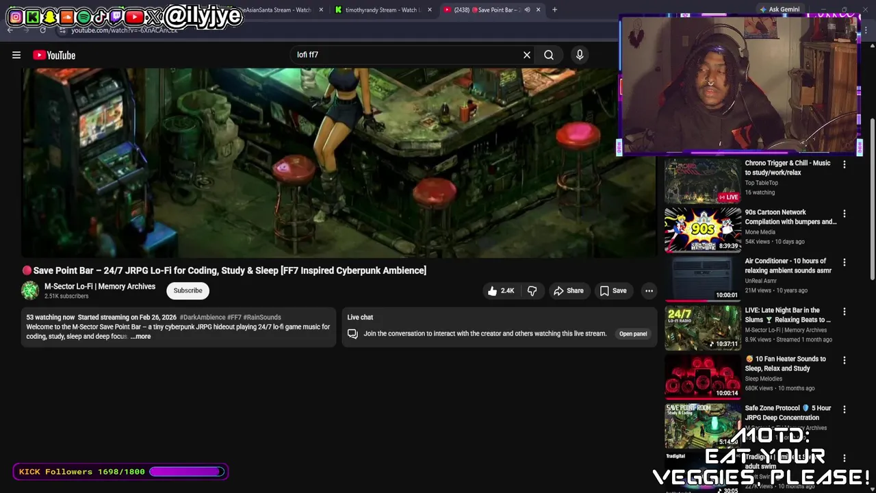Open 'Chrono Trigger & Chill' video title
Viewport: 876px width, 493px height.
click(x=788, y=168)
